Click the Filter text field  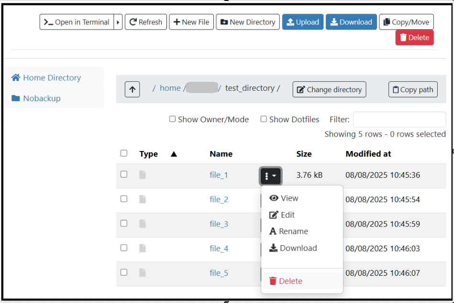(x=399, y=119)
